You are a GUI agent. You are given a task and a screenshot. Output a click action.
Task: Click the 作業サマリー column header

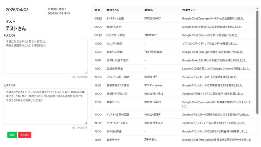[x=189, y=10]
